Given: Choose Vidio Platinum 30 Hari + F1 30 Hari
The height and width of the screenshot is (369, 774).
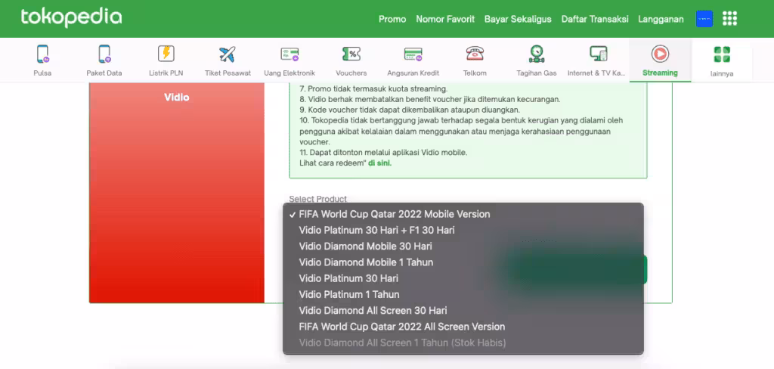Looking at the screenshot, I should point(463,230).
